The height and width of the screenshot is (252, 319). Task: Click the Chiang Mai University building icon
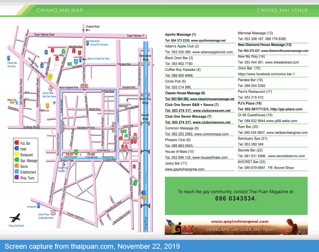tap(8, 58)
